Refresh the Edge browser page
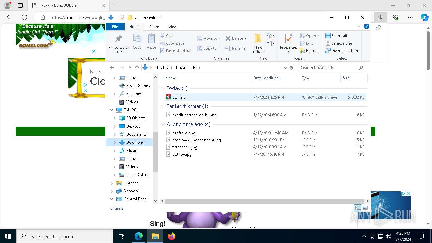 [24, 17]
